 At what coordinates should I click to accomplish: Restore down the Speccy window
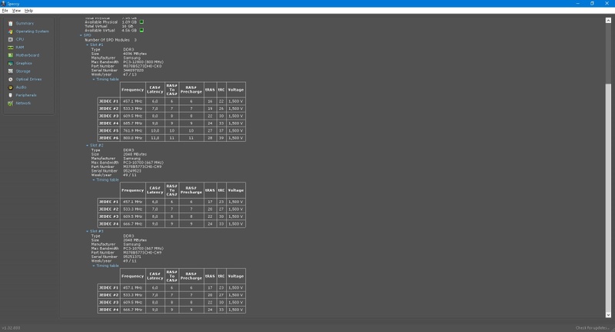[592, 4]
